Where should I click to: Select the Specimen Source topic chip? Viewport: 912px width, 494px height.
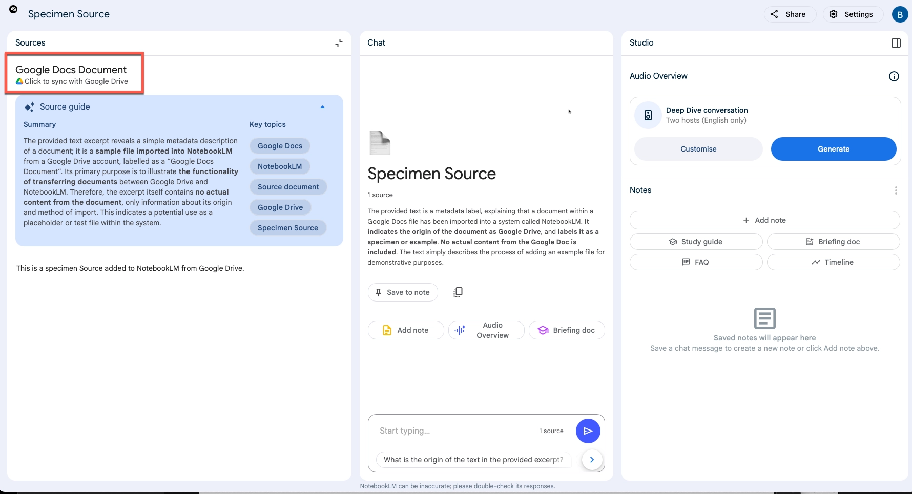288,228
